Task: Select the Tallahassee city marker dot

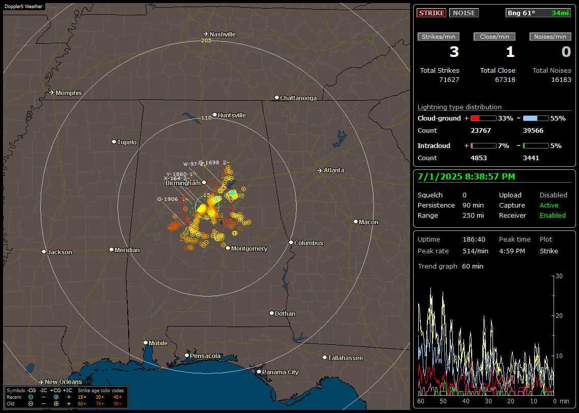Action: [325, 357]
